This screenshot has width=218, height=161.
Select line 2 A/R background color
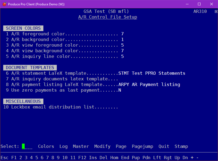click(x=65, y=39)
